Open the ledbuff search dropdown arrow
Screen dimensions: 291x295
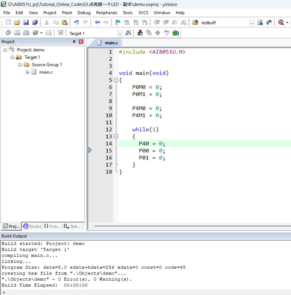[252, 23]
